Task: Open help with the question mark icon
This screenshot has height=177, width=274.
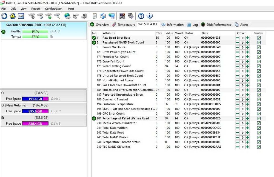Action: click(141, 16)
